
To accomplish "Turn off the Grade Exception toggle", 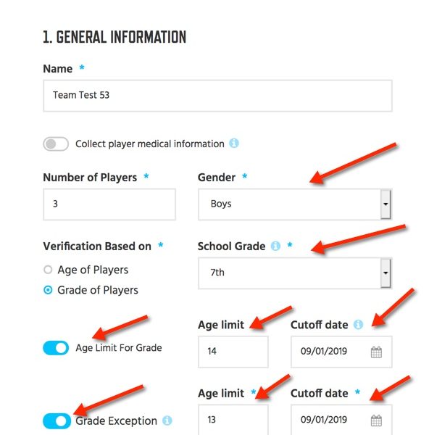I will [57, 420].
